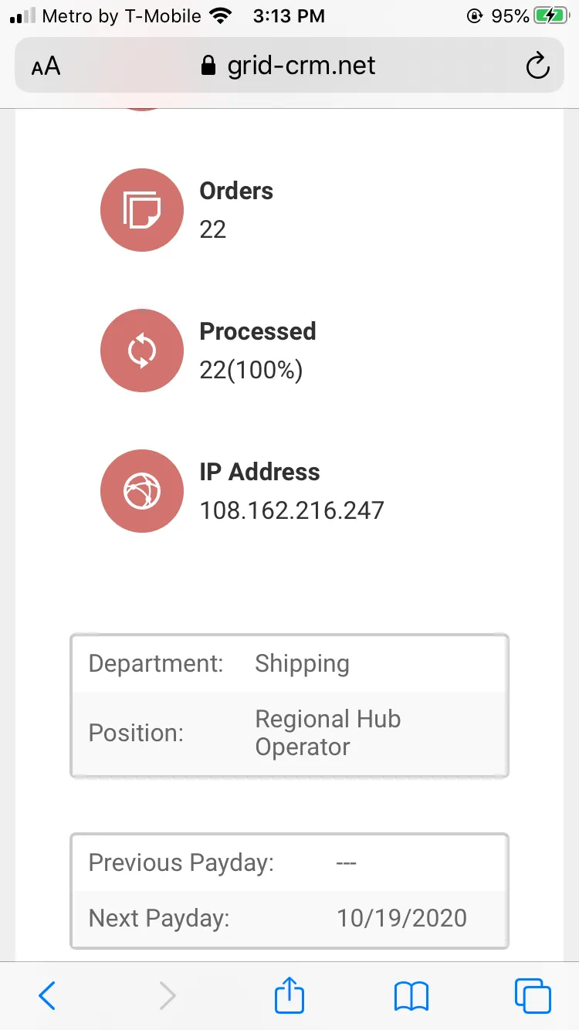Select the Regional Hub Operator position

point(328,733)
